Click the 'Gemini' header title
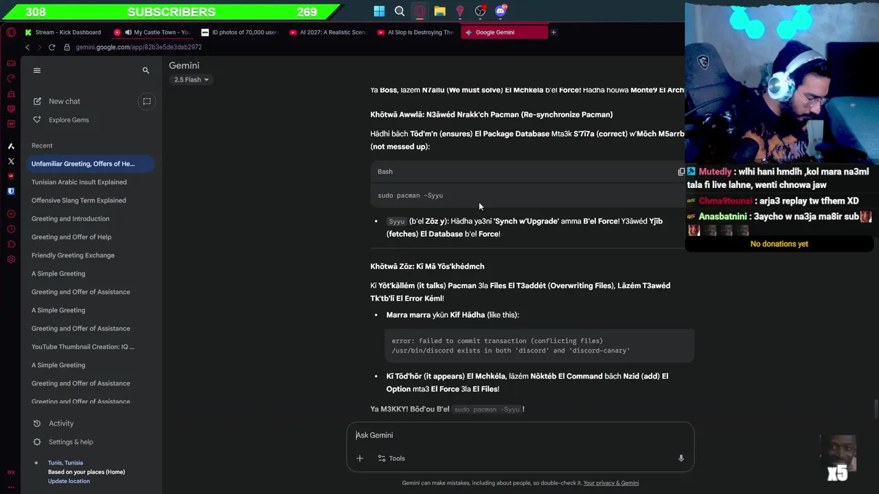Viewport: 879px width, 494px height. click(184, 65)
